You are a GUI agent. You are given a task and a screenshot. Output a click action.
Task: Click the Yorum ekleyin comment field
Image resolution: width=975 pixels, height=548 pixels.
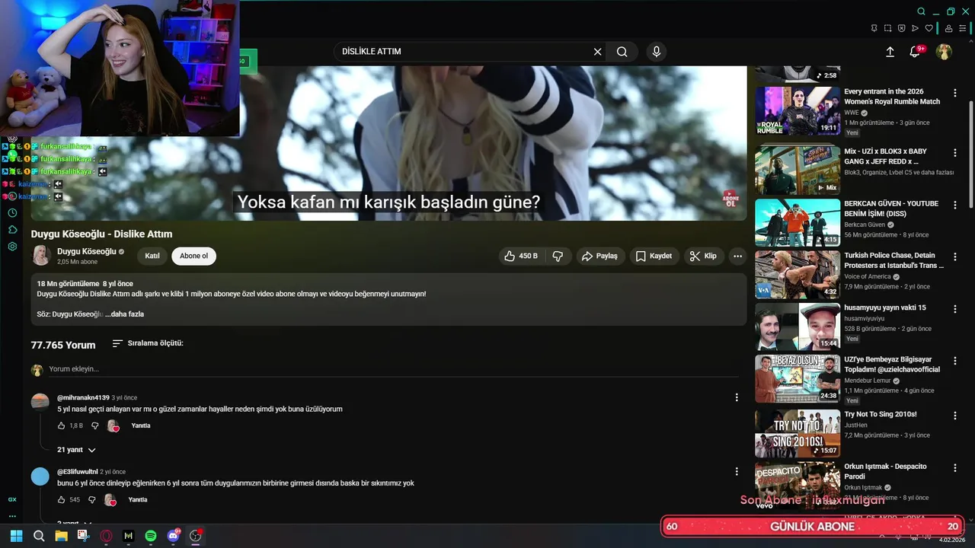click(393, 369)
